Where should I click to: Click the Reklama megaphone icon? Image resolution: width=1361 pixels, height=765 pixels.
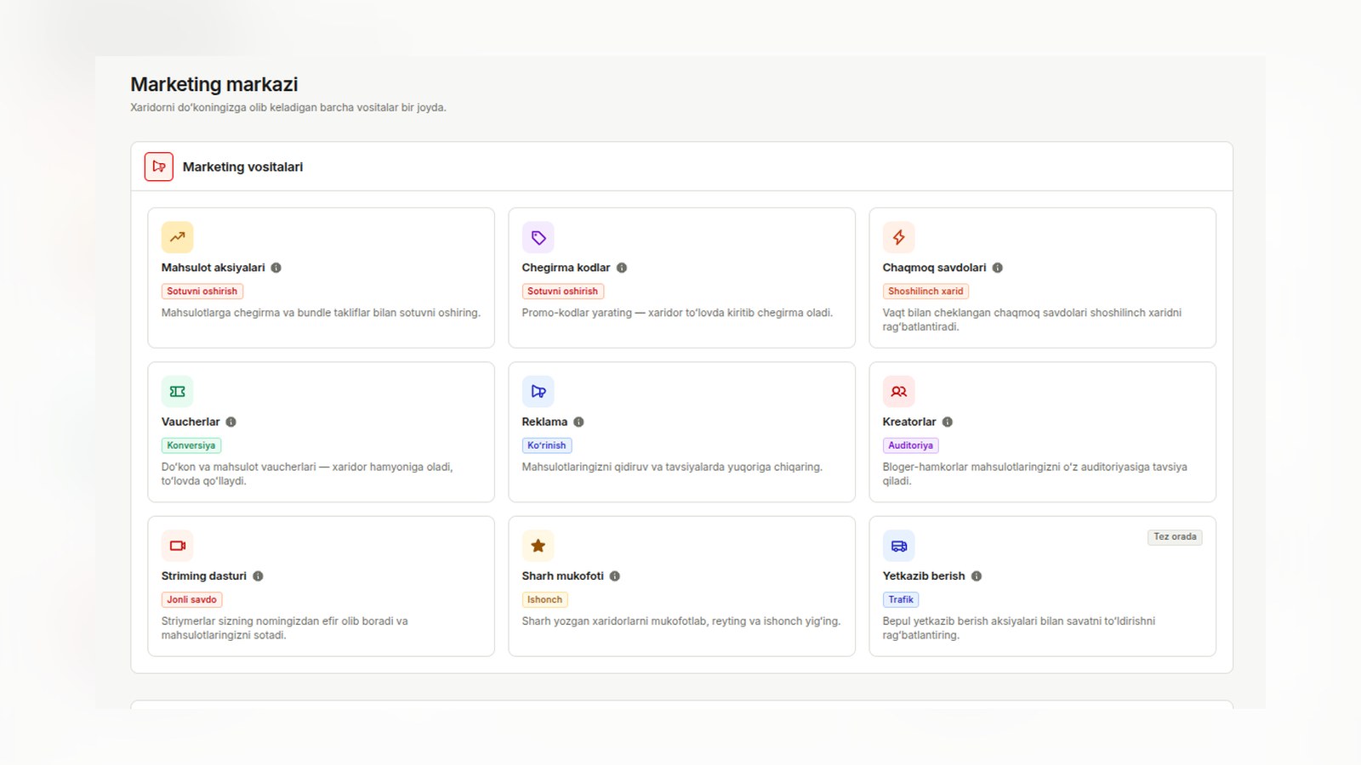click(x=538, y=392)
